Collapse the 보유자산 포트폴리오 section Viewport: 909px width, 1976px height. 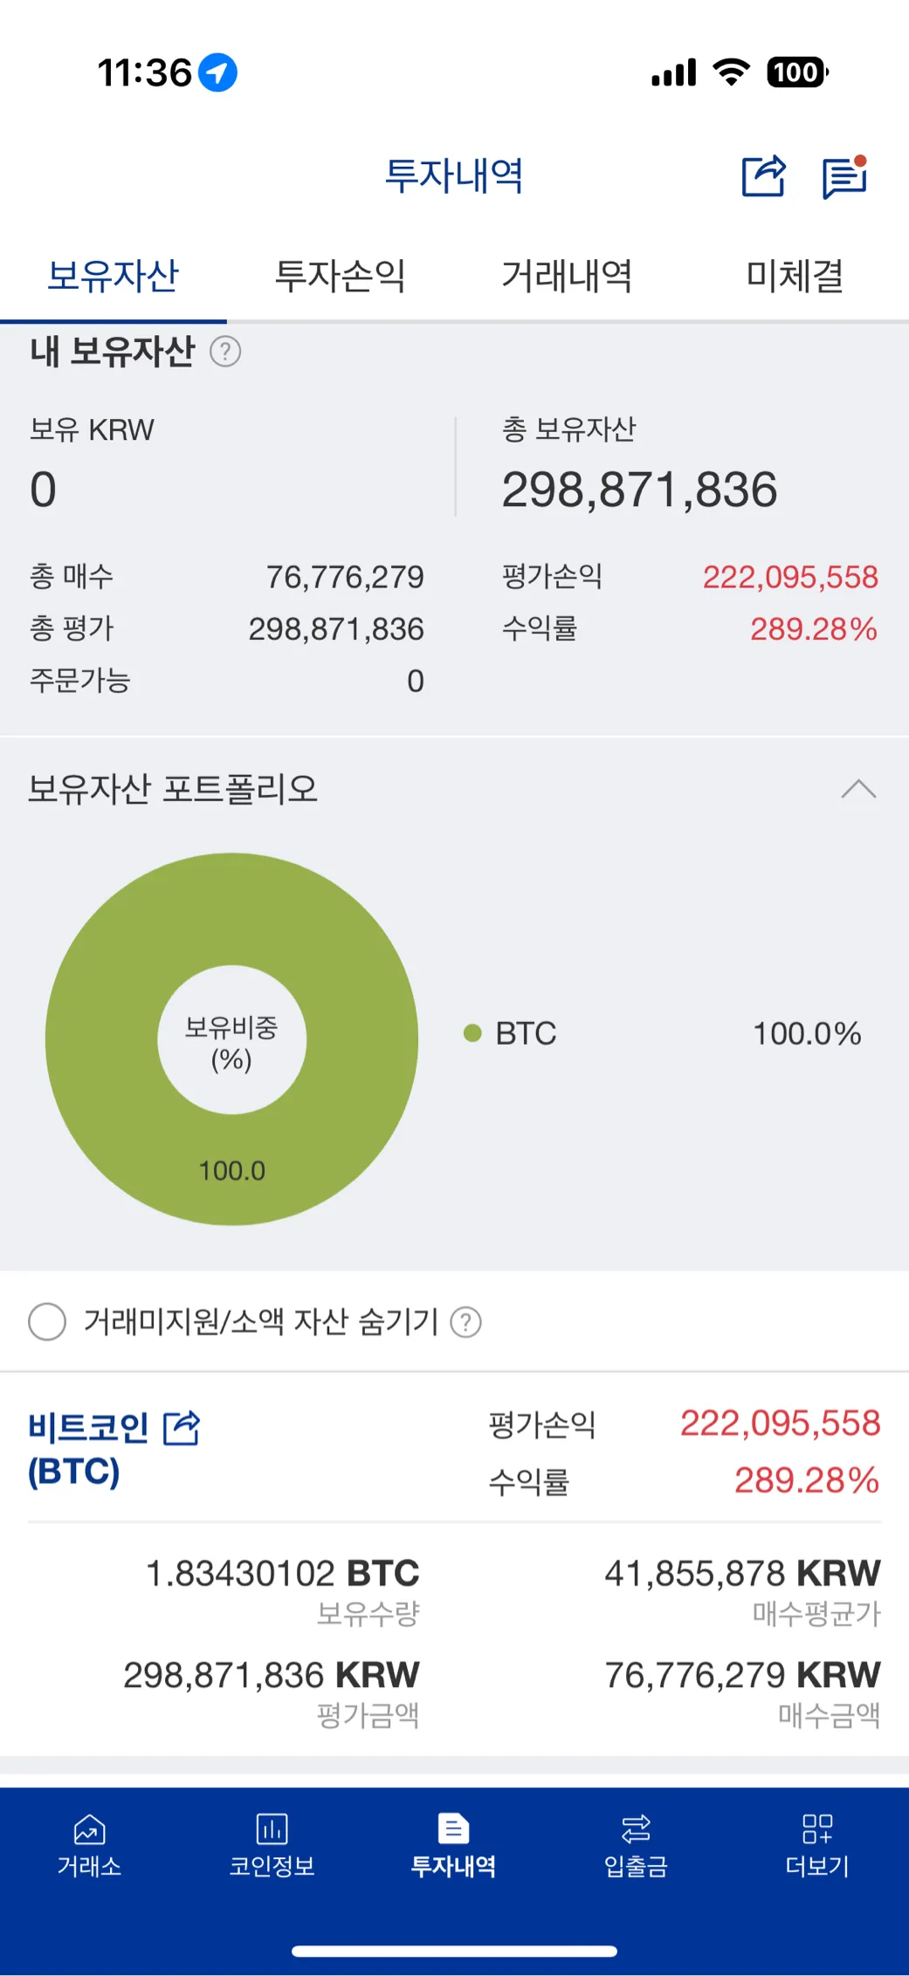pyautogui.click(x=858, y=789)
